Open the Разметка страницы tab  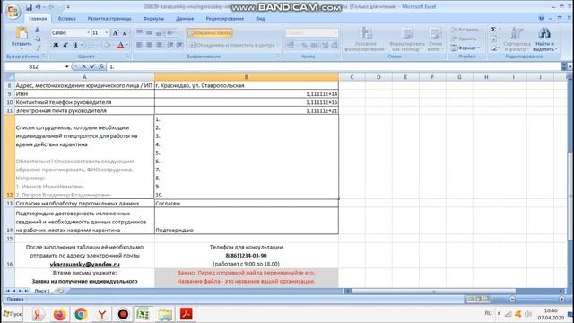[109, 18]
